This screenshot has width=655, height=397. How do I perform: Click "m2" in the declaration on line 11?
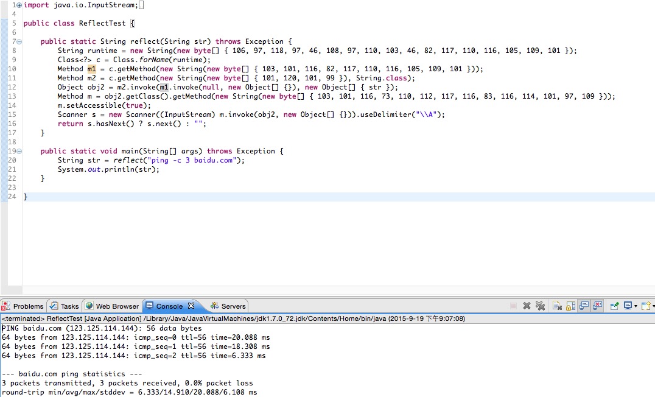pyautogui.click(x=91, y=78)
